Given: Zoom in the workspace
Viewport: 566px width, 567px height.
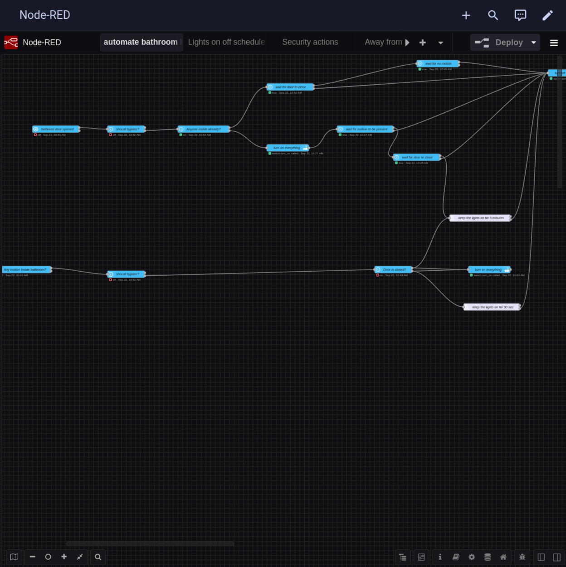Looking at the screenshot, I should pyautogui.click(x=64, y=557).
